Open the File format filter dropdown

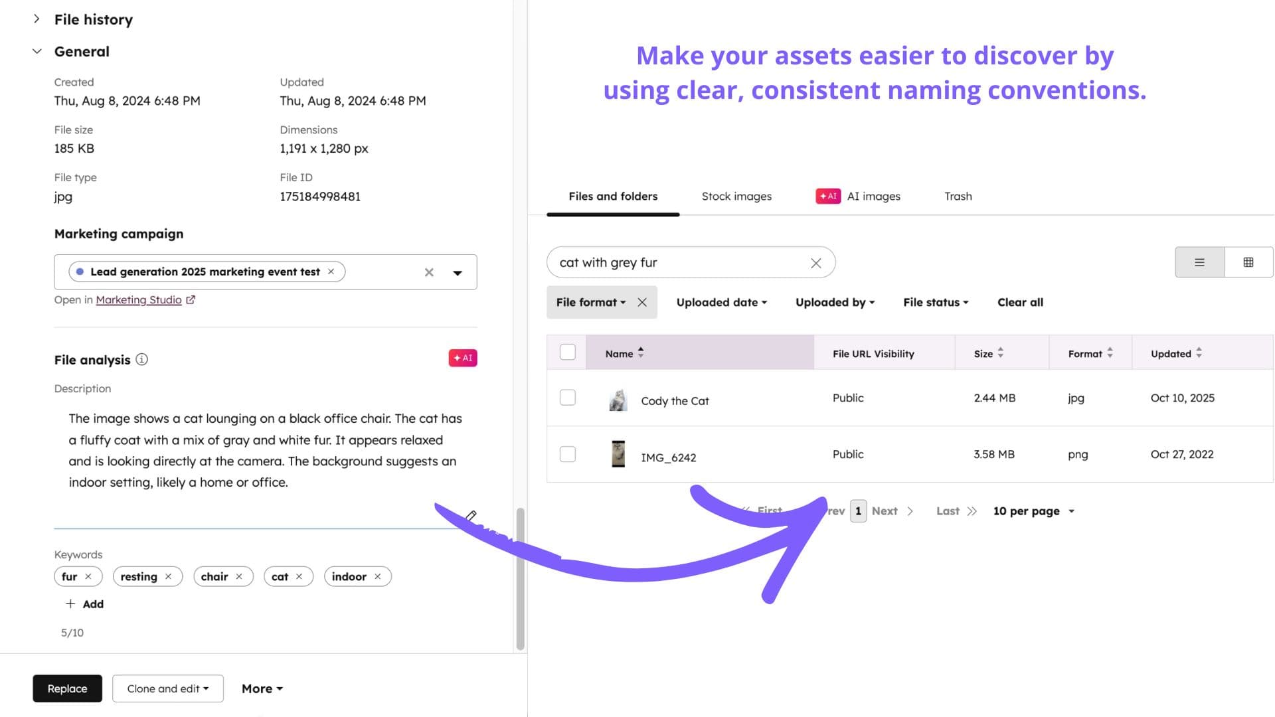[590, 302]
